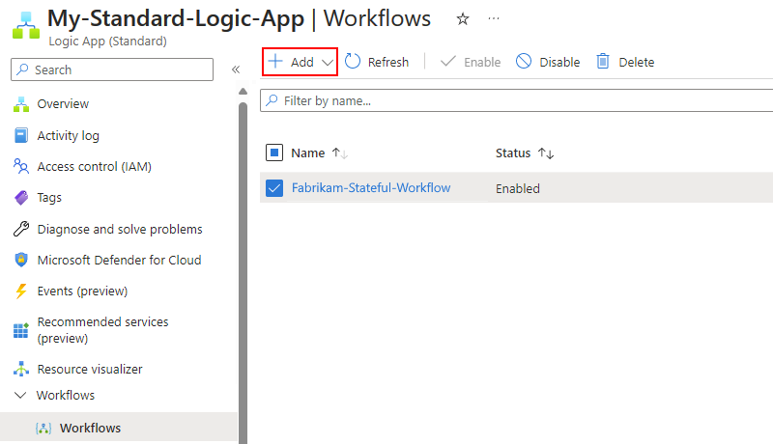This screenshot has width=773, height=444.
Task: Open Microsoft Defender for Cloud
Action: [x=119, y=261]
